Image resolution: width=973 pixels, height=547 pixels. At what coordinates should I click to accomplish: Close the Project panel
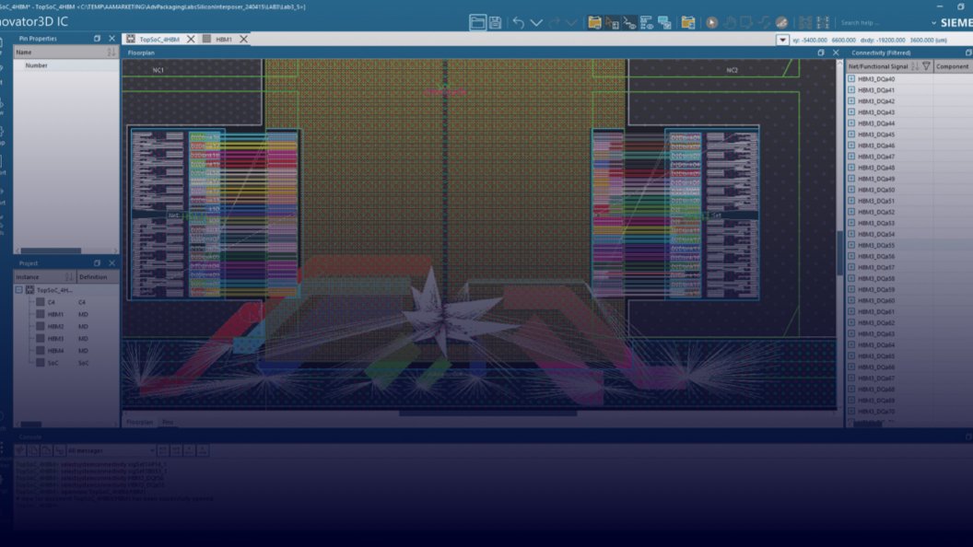112,263
